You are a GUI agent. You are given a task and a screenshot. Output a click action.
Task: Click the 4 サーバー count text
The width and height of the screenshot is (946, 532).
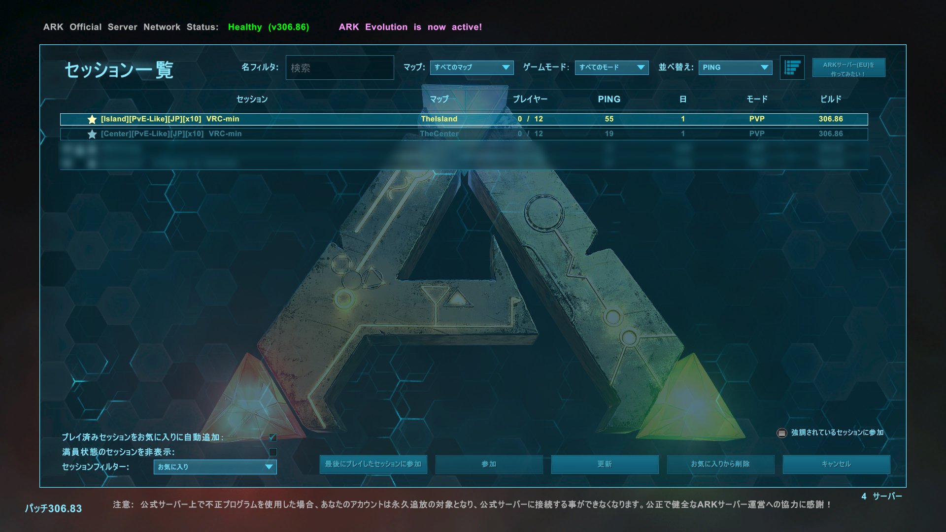pos(882,497)
